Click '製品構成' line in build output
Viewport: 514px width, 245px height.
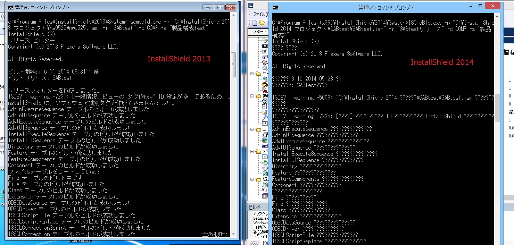click(260, 231)
